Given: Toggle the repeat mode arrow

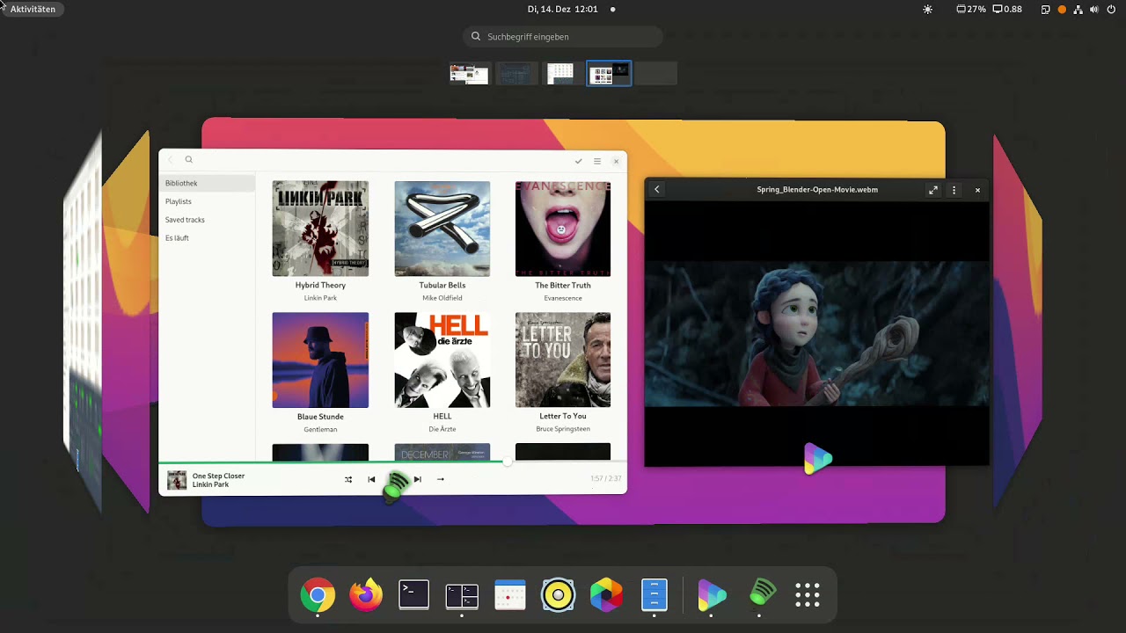Looking at the screenshot, I should (x=440, y=479).
